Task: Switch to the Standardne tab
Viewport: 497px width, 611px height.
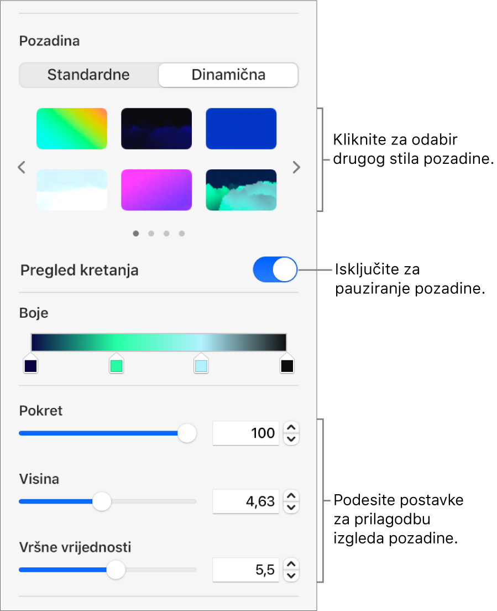Action: click(89, 75)
